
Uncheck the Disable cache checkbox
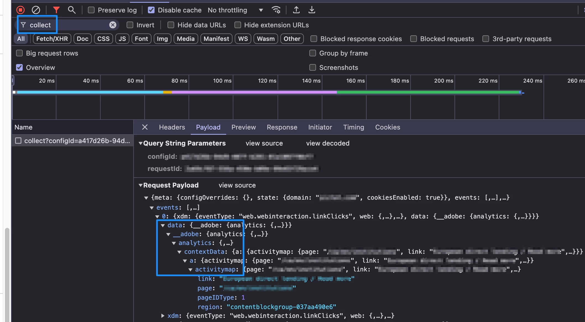(151, 10)
